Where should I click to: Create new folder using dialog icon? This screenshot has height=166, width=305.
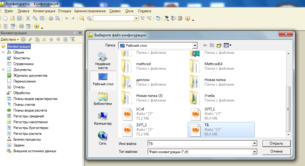[x=219, y=45]
